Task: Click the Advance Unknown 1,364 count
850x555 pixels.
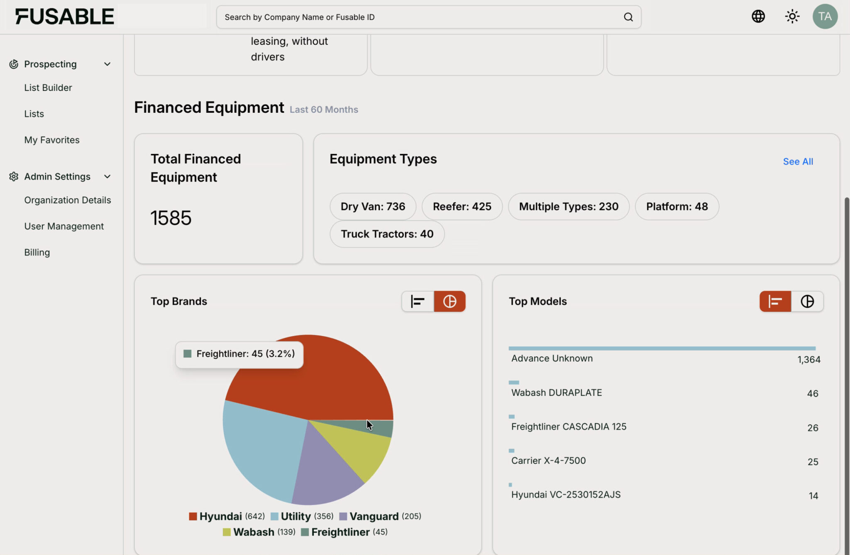Action: 809,360
